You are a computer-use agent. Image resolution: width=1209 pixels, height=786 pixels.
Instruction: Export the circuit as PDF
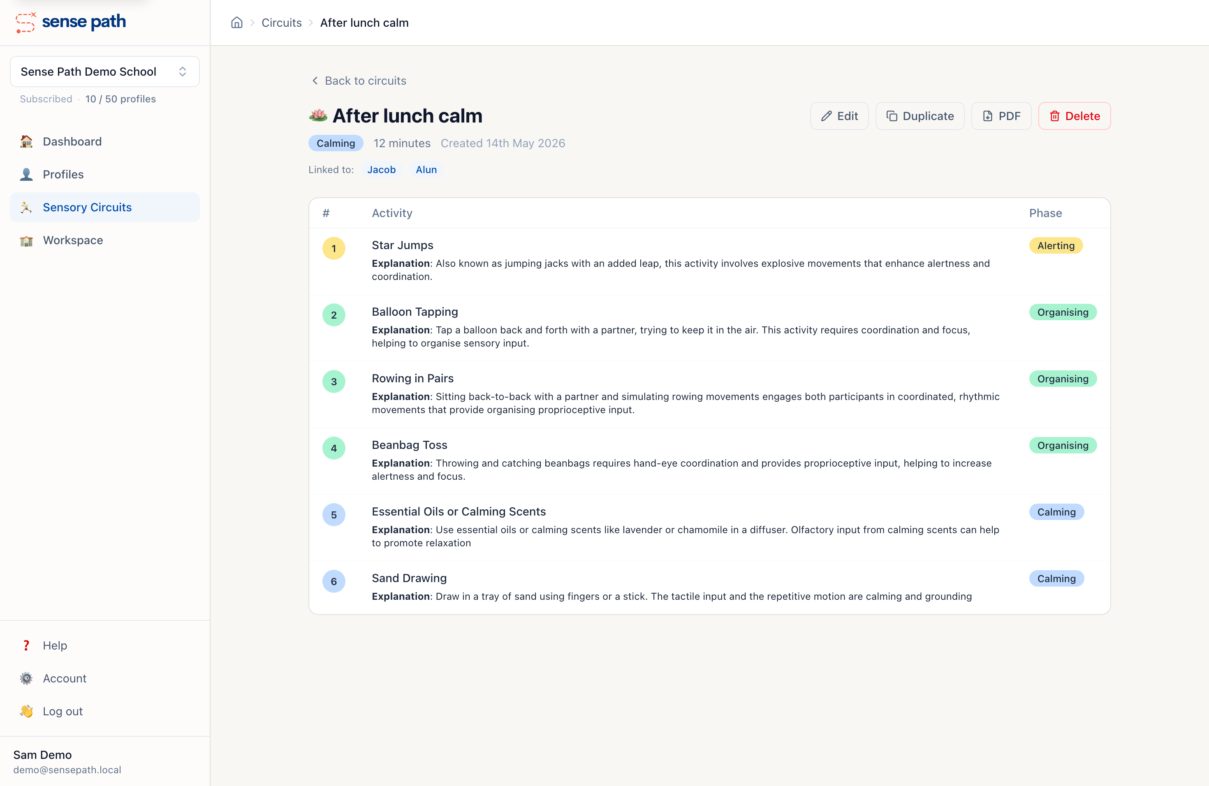point(1001,116)
